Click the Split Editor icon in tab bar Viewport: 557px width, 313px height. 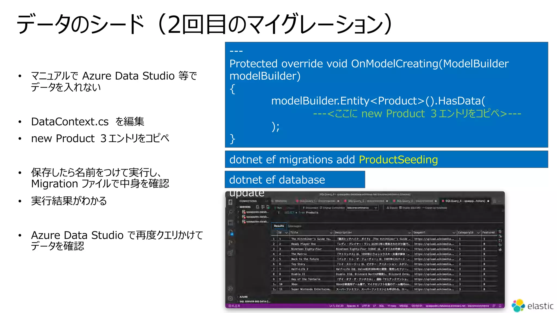[494, 201]
